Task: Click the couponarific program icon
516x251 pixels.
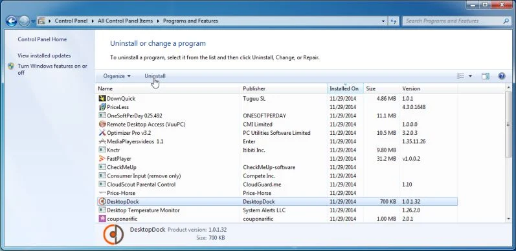Action: 102,219
